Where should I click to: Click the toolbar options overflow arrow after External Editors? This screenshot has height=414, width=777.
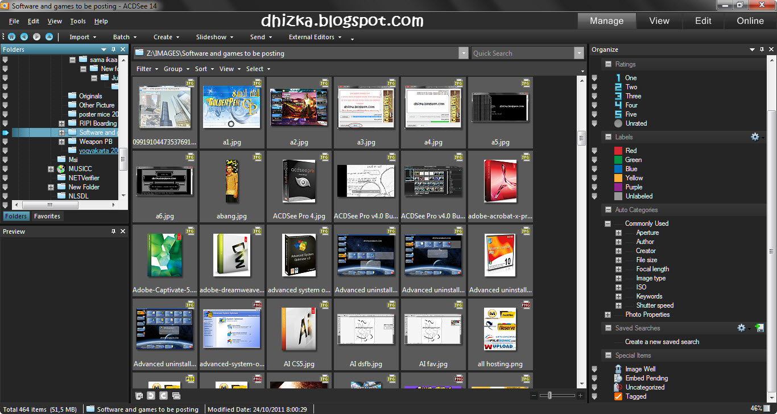point(352,39)
